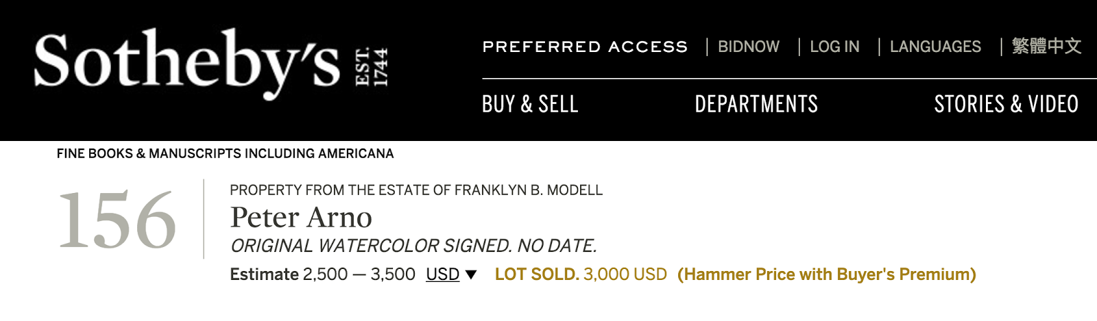The width and height of the screenshot is (1097, 321).
Task: Open the USD currency dropdown arrow
Action: coord(471,275)
